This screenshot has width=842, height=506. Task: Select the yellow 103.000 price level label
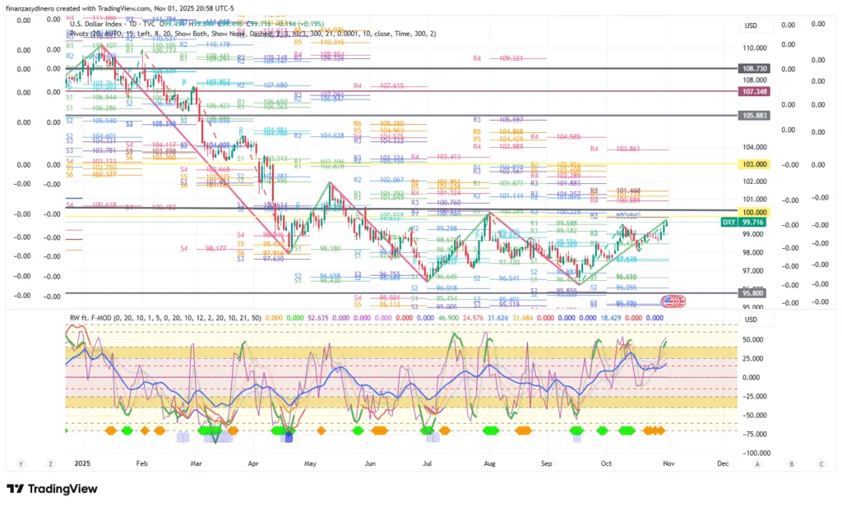click(755, 165)
